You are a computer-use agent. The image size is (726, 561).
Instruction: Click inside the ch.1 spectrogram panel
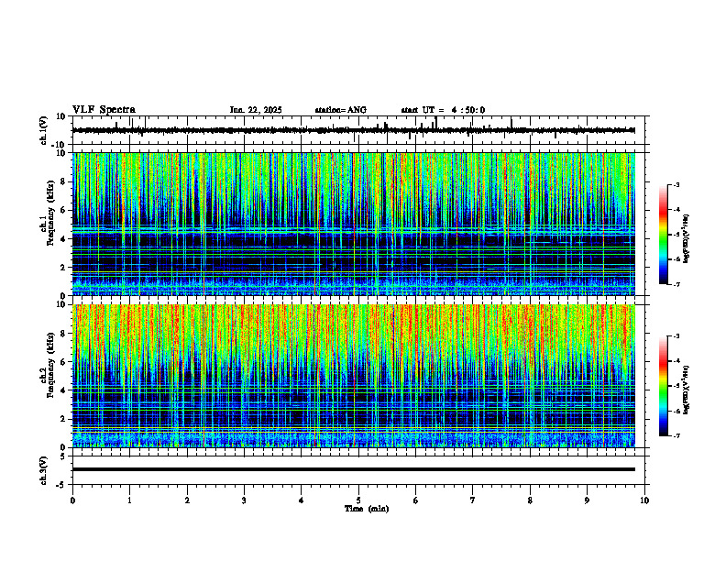(353, 224)
